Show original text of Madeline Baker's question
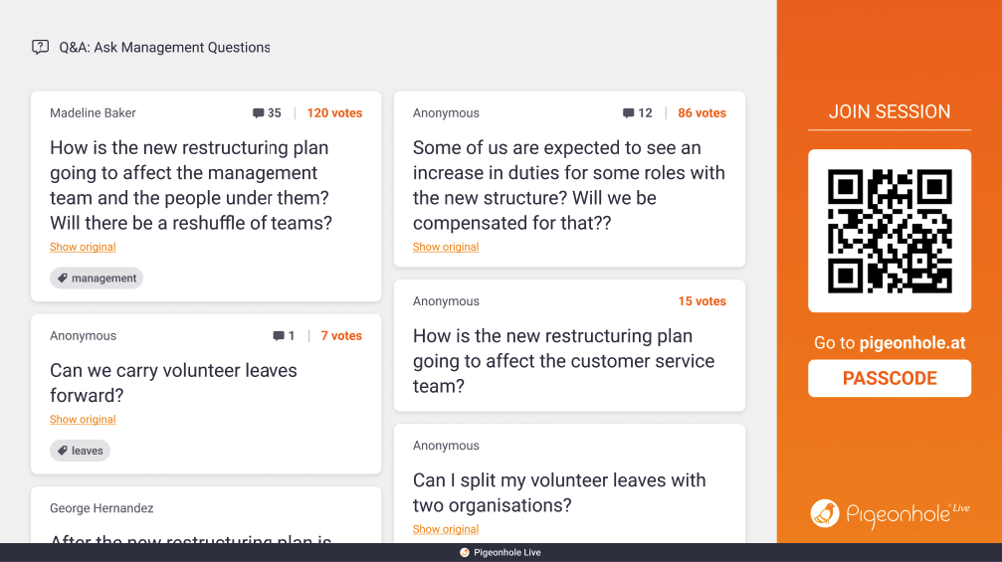 point(83,247)
